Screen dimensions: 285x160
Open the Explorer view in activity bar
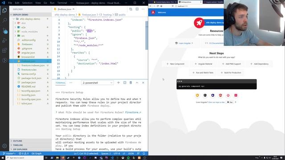(4, 10)
